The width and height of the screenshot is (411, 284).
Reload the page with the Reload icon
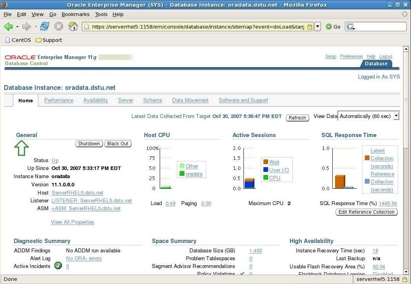pyautogui.click(x=45, y=27)
